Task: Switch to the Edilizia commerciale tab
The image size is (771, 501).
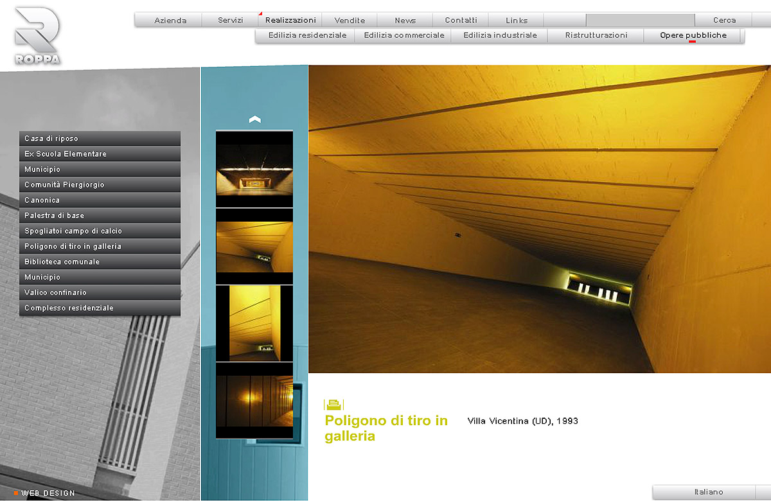Action: click(404, 35)
